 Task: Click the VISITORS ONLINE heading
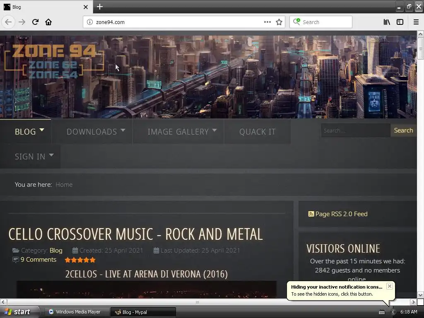343,248
